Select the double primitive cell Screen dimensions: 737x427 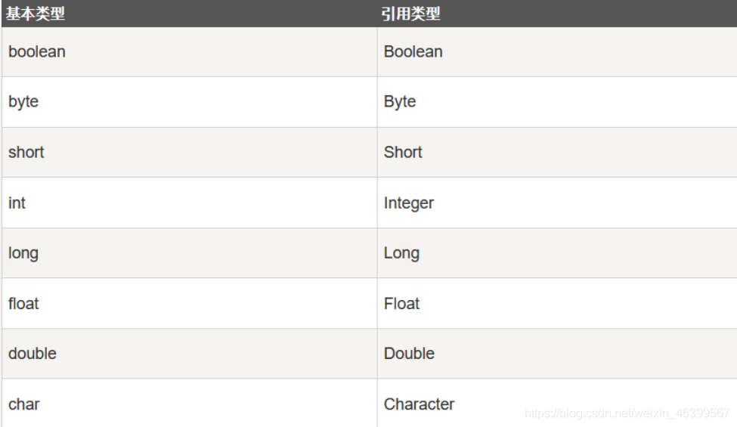190,354
